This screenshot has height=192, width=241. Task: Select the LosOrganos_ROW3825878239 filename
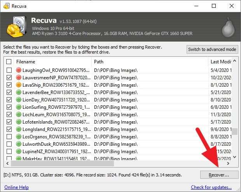tap(56, 137)
